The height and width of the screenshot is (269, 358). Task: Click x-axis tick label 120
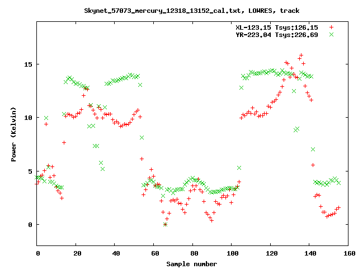(x=272, y=253)
